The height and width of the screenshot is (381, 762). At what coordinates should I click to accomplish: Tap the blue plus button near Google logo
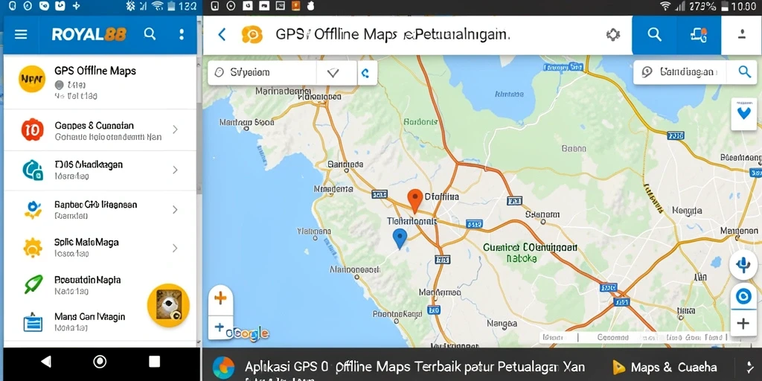tap(220, 327)
